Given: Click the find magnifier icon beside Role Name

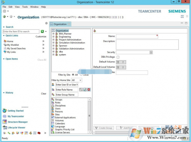Looking at the screenshot, I should 81,90.
